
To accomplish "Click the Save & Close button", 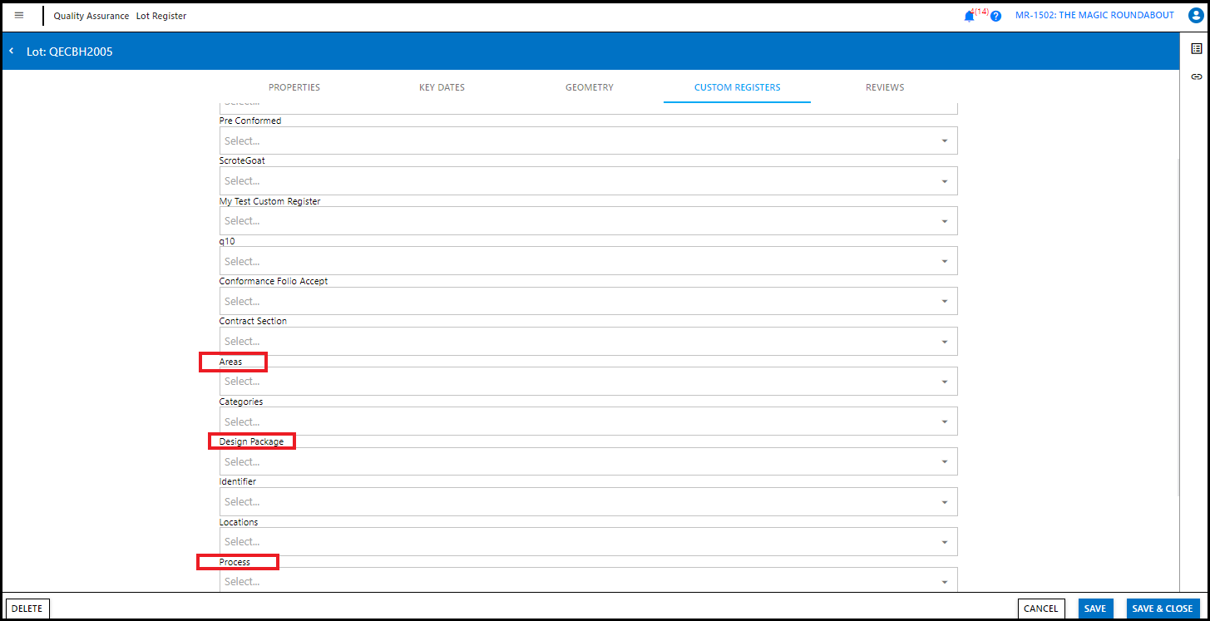I will pyautogui.click(x=1163, y=609).
